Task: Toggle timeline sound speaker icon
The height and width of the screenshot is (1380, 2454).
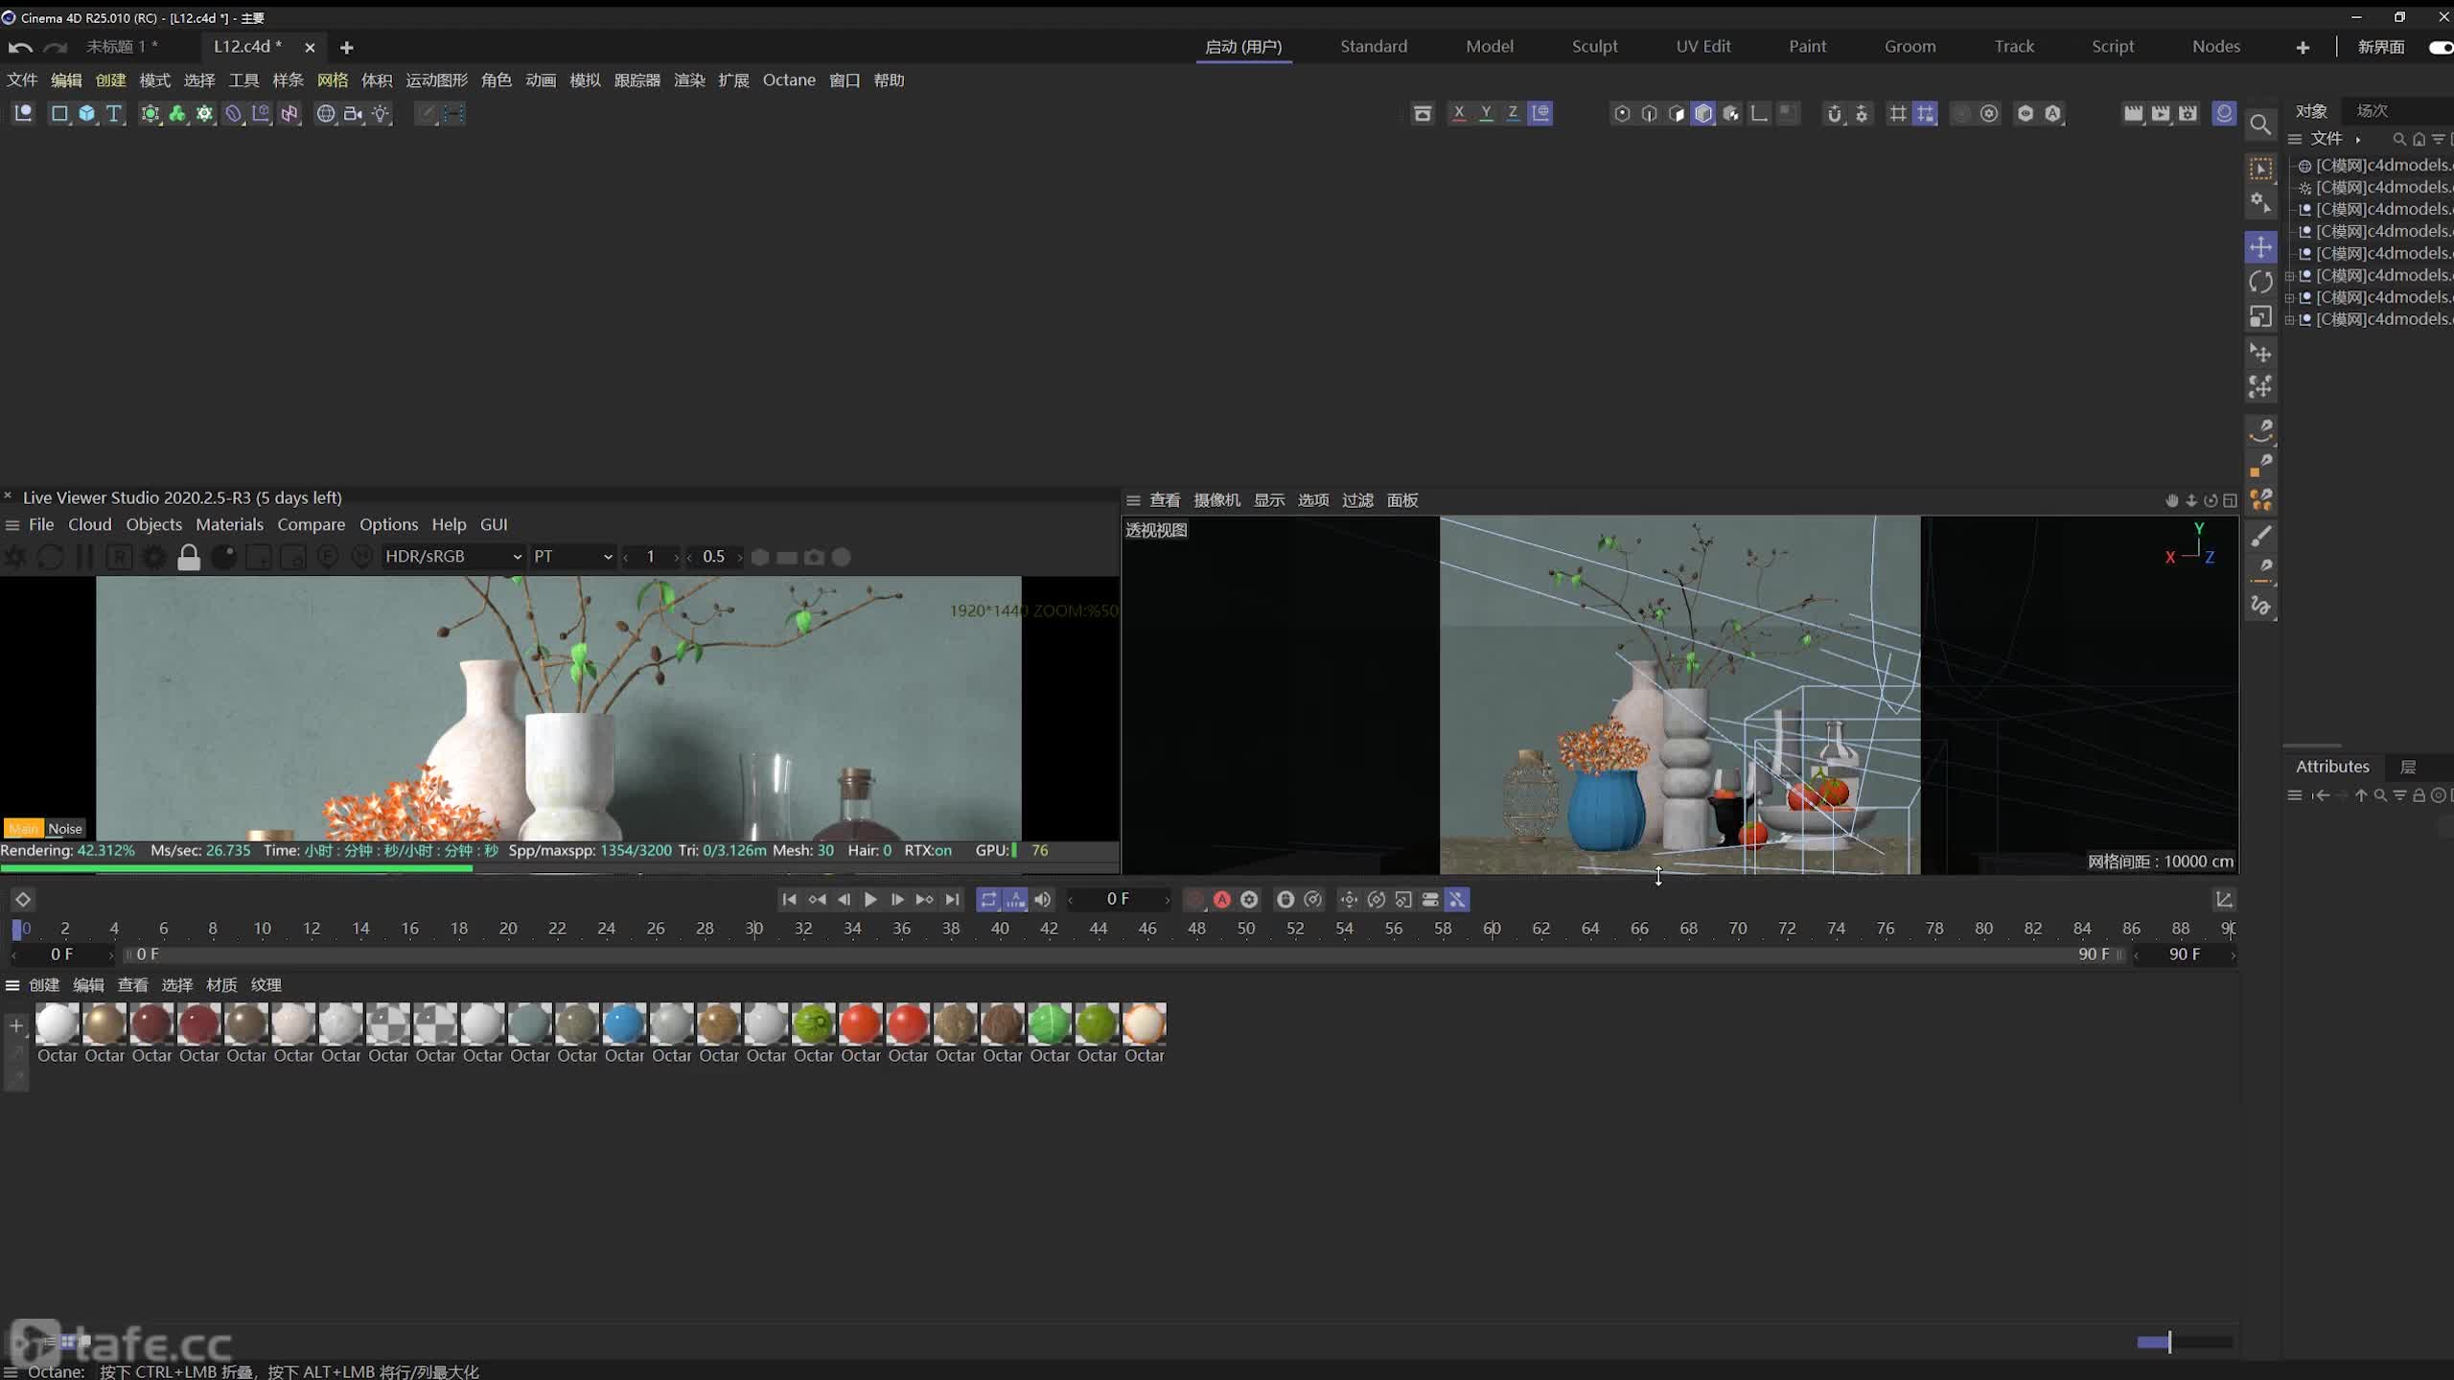Action: click(1042, 899)
